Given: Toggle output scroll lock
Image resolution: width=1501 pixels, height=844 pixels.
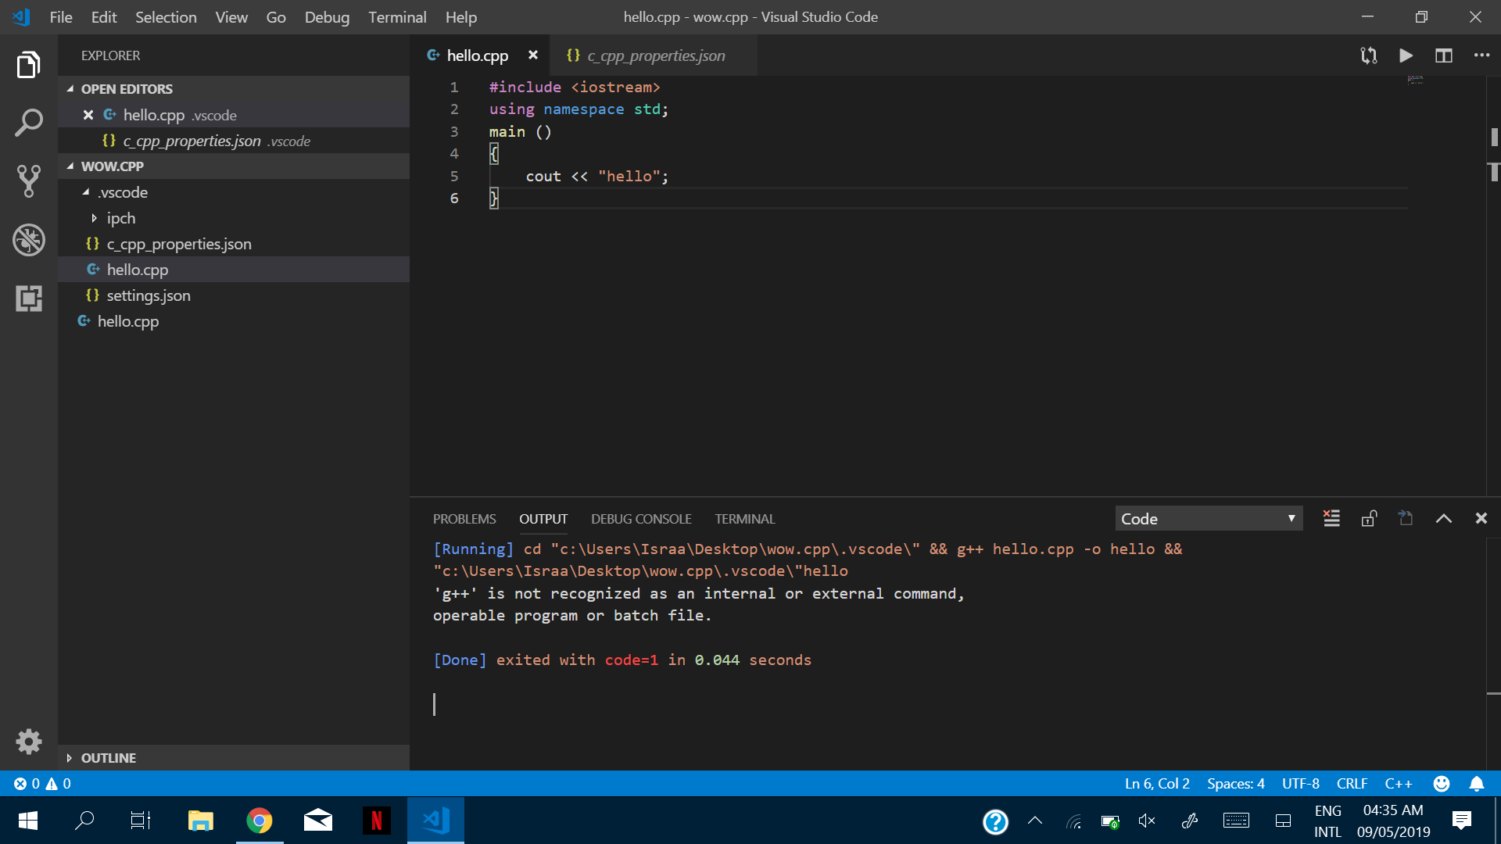Looking at the screenshot, I should (x=1369, y=518).
